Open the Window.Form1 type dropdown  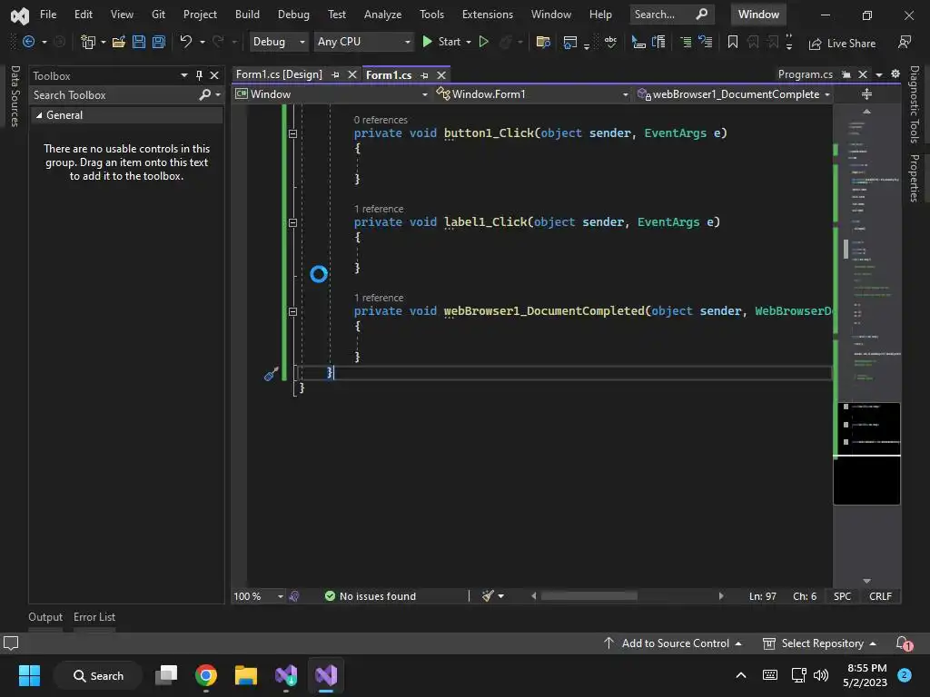pos(532,94)
